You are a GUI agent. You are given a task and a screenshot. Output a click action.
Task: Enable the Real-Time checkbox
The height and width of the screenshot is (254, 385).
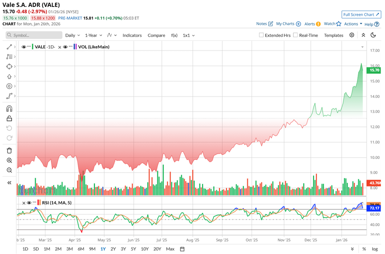coord(295,35)
